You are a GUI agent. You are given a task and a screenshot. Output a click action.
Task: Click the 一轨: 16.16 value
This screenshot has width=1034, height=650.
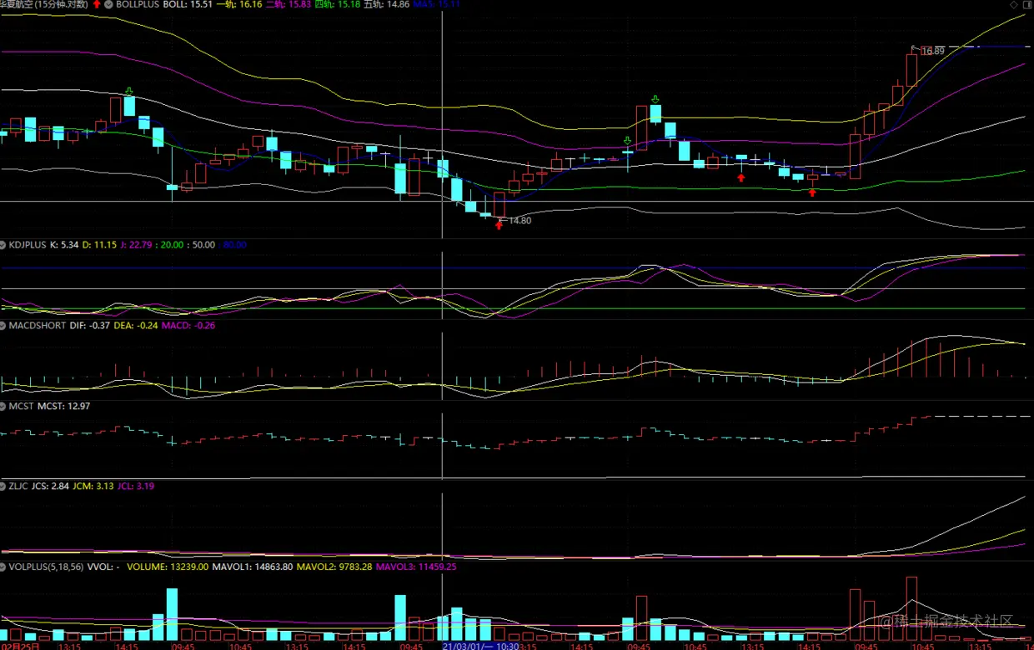coord(239,4)
